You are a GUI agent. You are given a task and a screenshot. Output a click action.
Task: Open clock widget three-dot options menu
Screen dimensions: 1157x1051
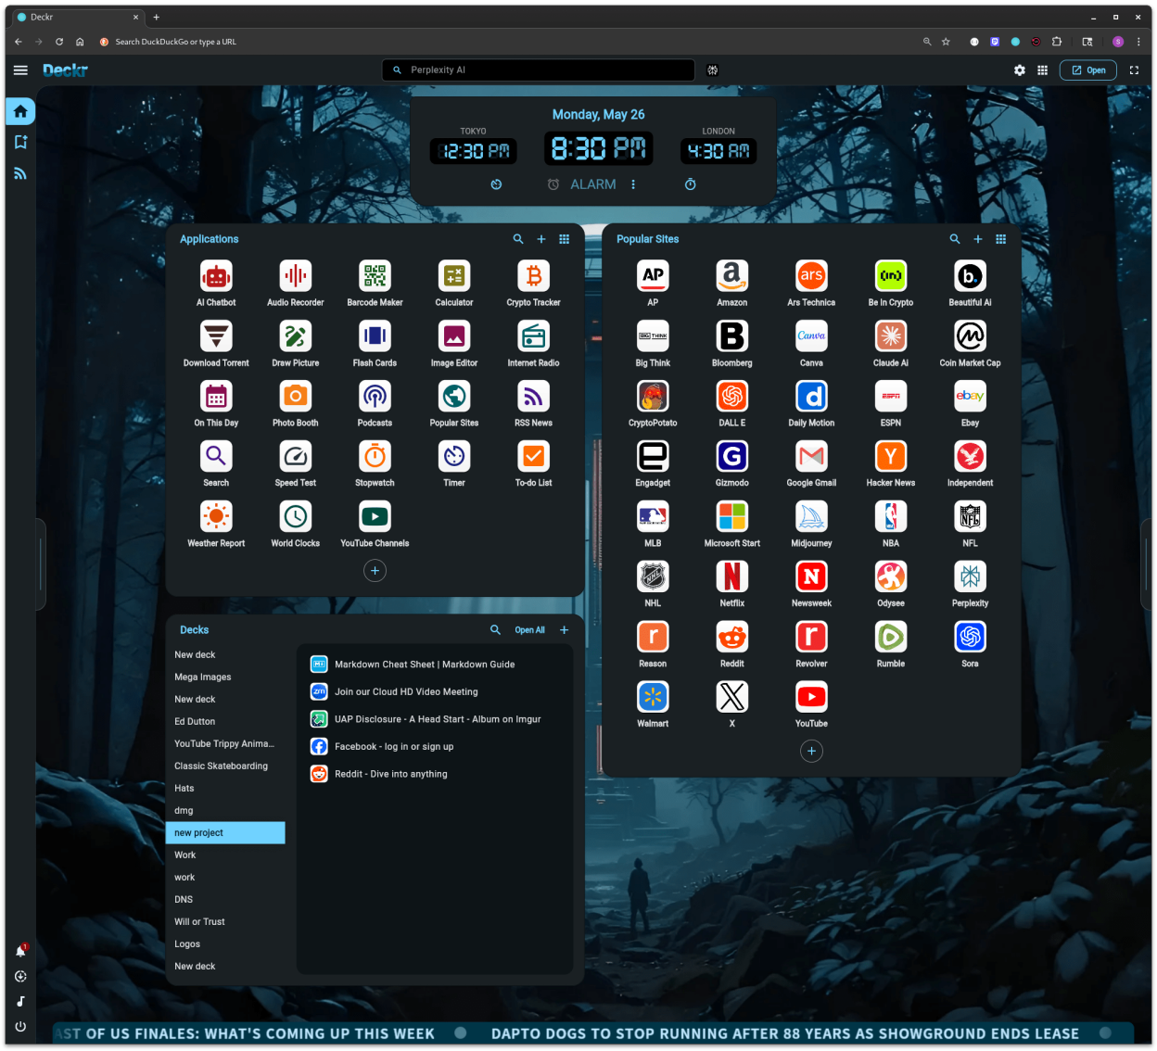point(633,184)
